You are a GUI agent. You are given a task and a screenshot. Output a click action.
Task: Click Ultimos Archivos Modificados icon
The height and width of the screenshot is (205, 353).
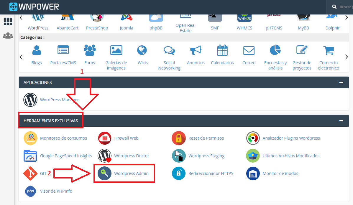coord(253,156)
